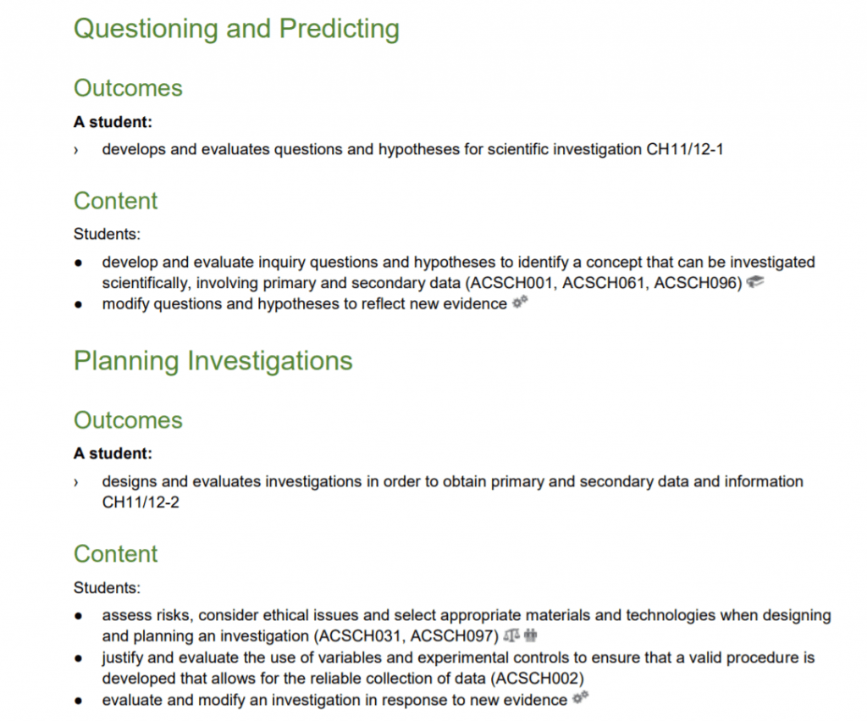Click the first 'Outcomes' subheading
The width and height of the screenshot is (867, 721).
pos(128,88)
